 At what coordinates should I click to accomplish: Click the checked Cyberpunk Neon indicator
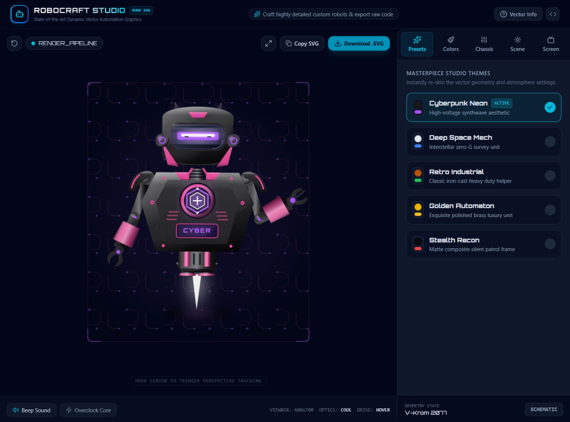click(x=549, y=107)
